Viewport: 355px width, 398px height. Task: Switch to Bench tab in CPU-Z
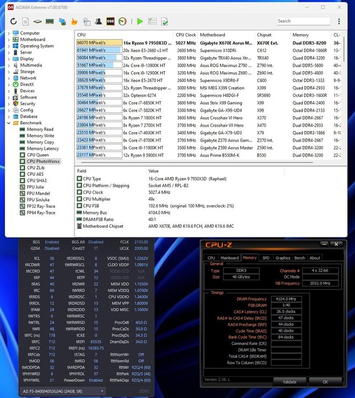tap(299, 258)
